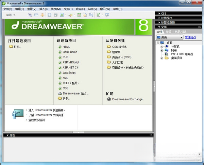This screenshot has height=165, width=204.
Task: Switch to the 代码片断 tab
Action: [x=180, y=32]
